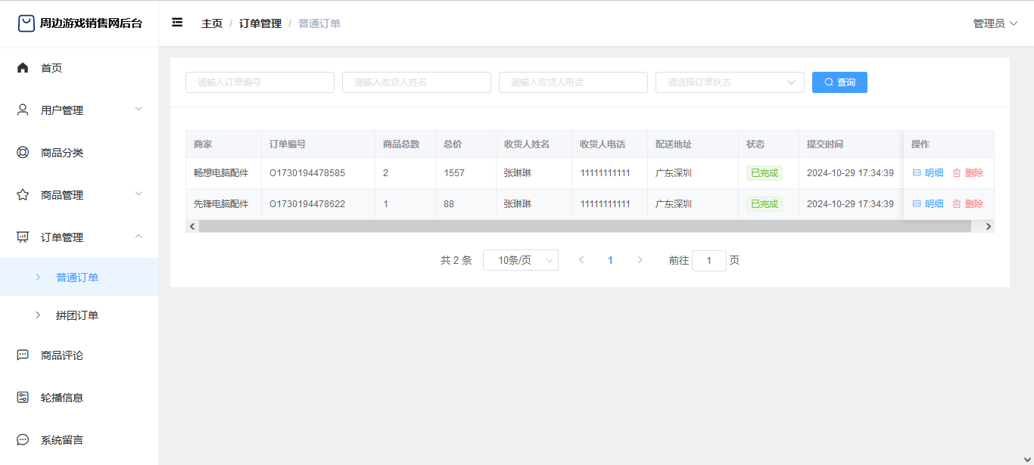Screen dimensions: 1034x465
Task: Click the 商品评论 chat bubble icon
Action: [x=23, y=355]
